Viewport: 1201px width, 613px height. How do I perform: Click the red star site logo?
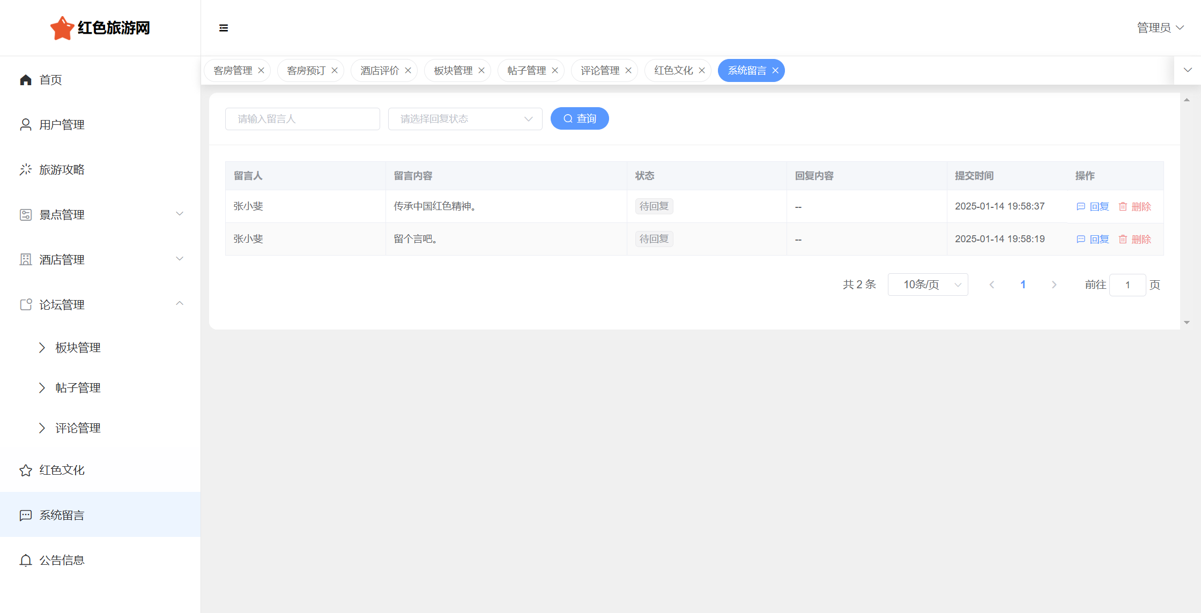click(x=62, y=28)
